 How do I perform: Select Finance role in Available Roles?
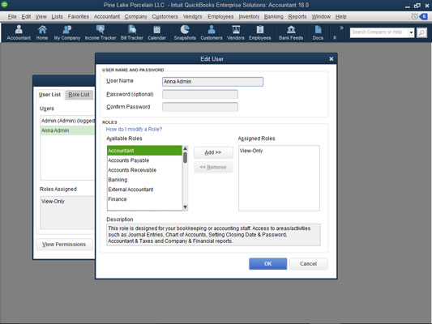(144, 199)
